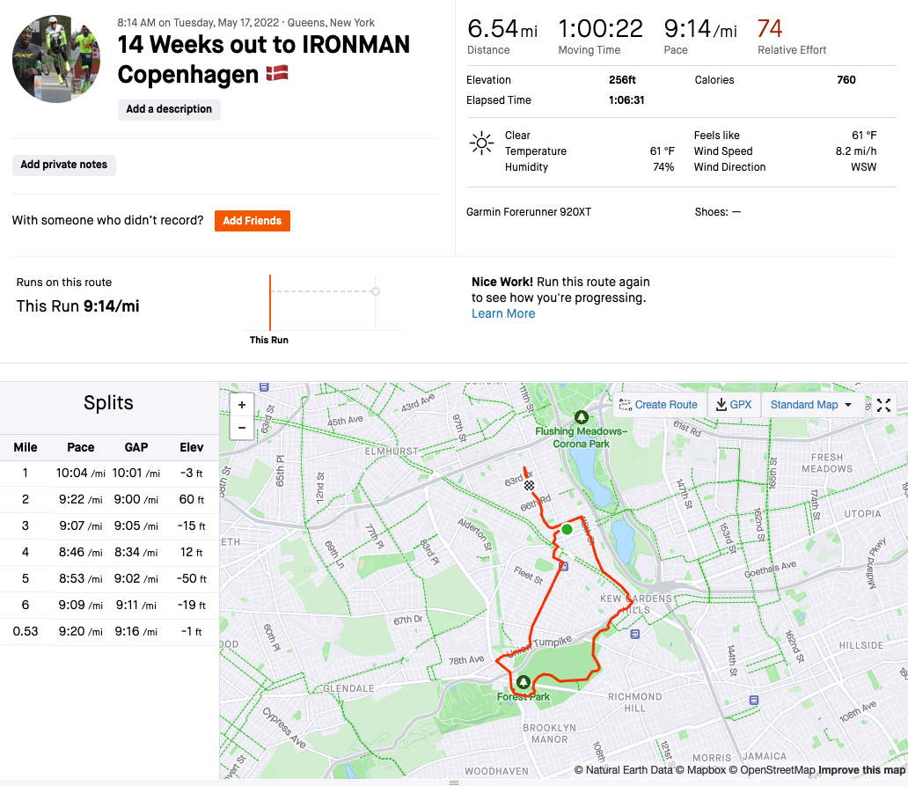Click Add a description button
This screenshot has width=908, height=786.
[169, 109]
